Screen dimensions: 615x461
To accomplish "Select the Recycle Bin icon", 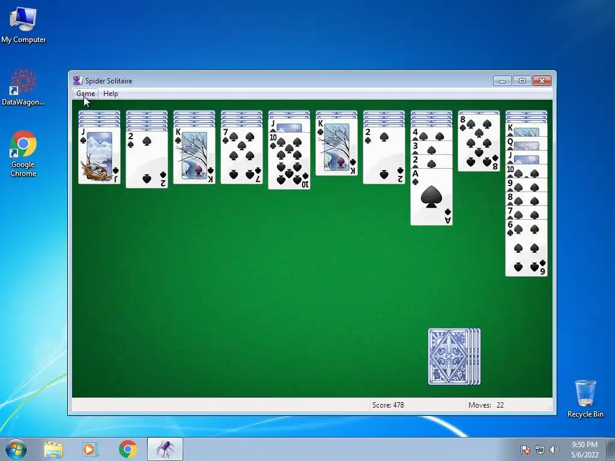I will tap(585, 399).
